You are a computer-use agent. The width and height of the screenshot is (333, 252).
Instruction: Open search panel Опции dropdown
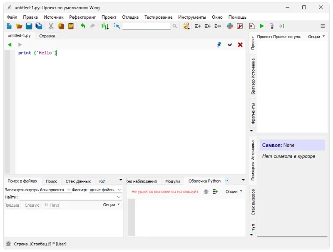click(111, 205)
